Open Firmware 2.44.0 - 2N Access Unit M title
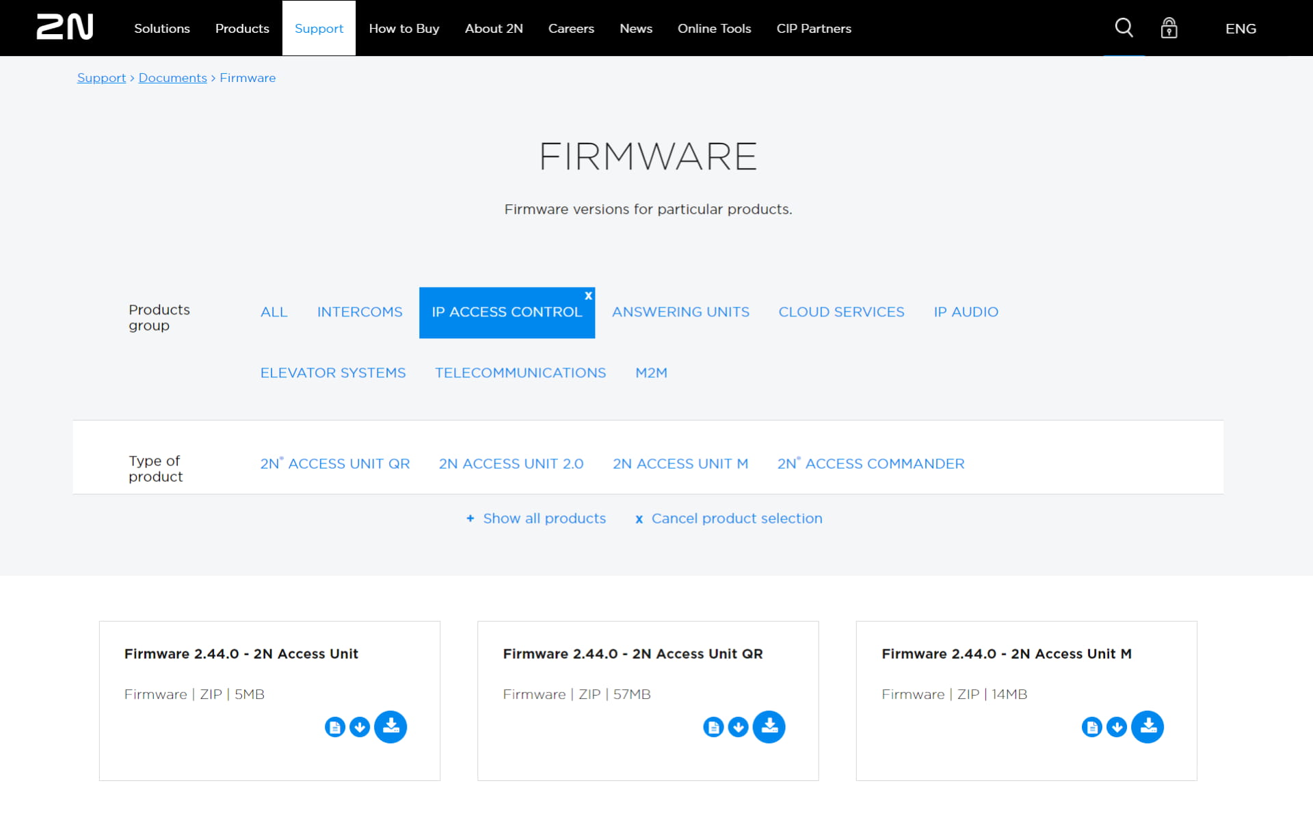1313x820 pixels. (x=1007, y=653)
